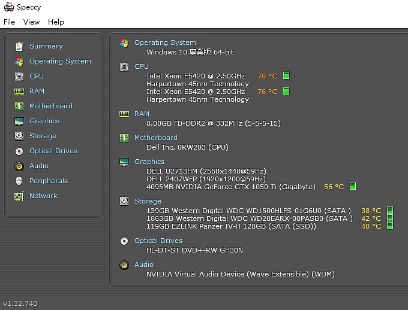Select Operating System in the sidebar
The width and height of the screenshot is (408, 310).
(x=60, y=61)
